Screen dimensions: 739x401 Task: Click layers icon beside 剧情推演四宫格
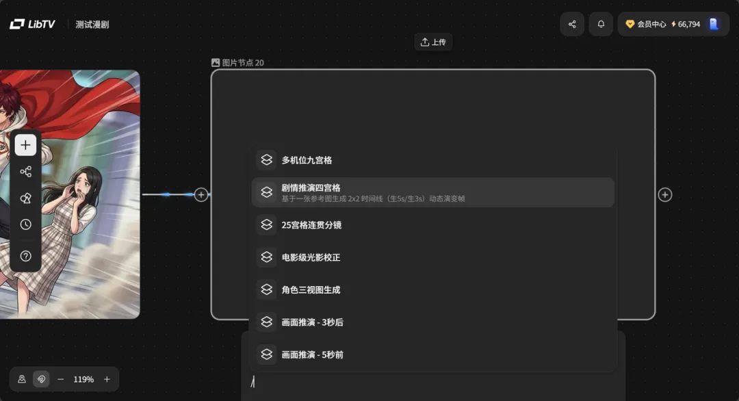[x=266, y=192]
